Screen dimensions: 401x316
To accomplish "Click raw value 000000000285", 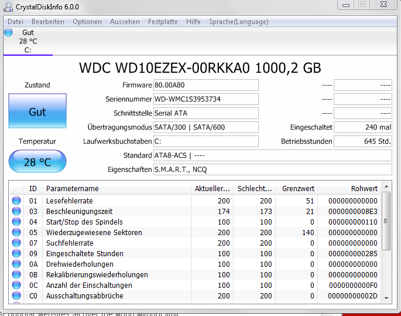I will click(x=353, y=253).
